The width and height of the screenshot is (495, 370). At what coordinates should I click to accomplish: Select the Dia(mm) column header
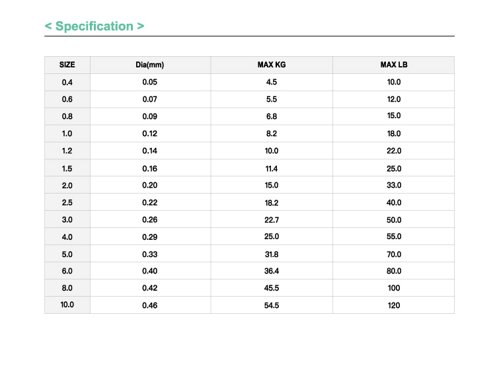(x=149, y=65)
